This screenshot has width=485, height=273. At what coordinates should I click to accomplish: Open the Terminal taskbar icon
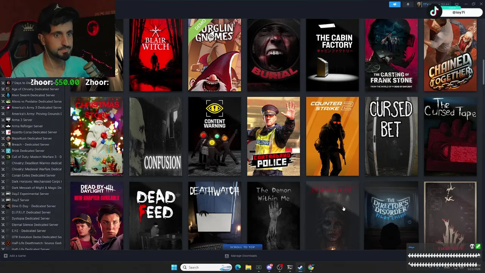tap(290, 267)
